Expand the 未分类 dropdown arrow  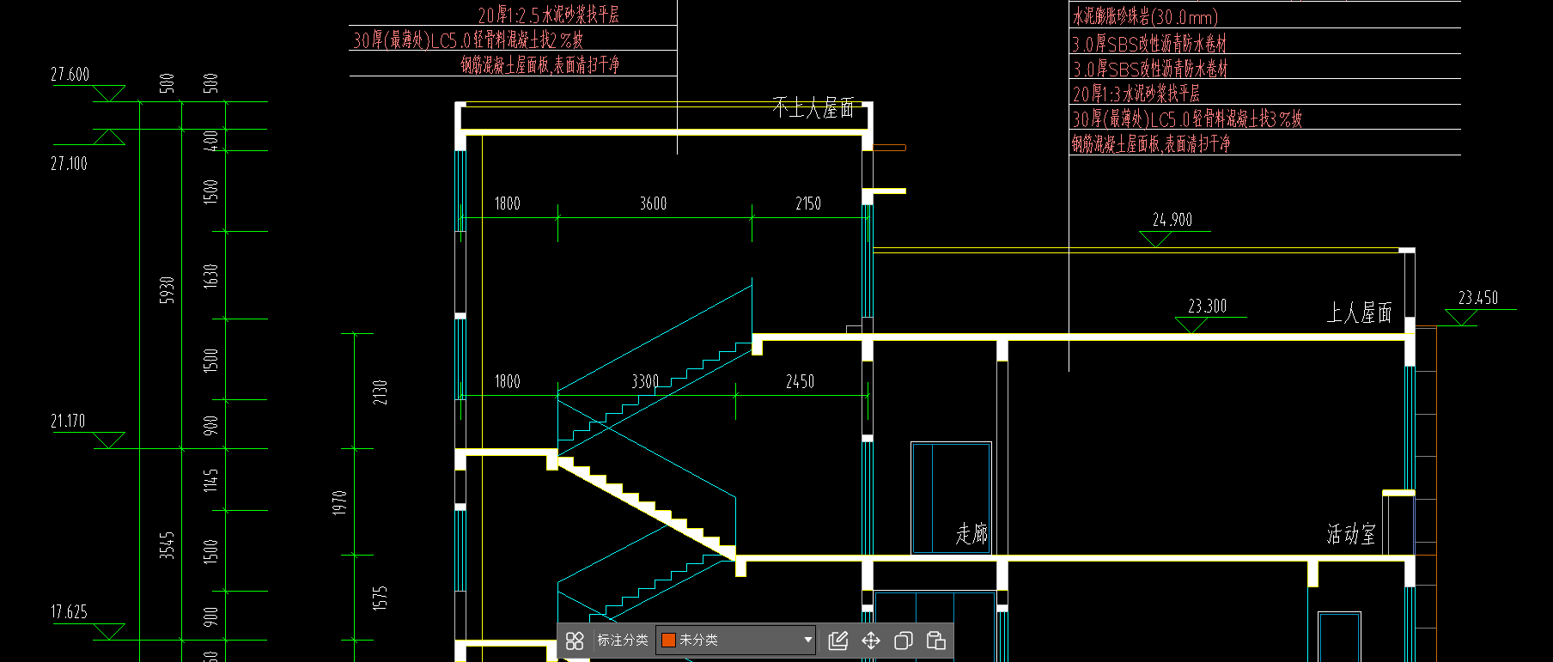click(807, 640)
